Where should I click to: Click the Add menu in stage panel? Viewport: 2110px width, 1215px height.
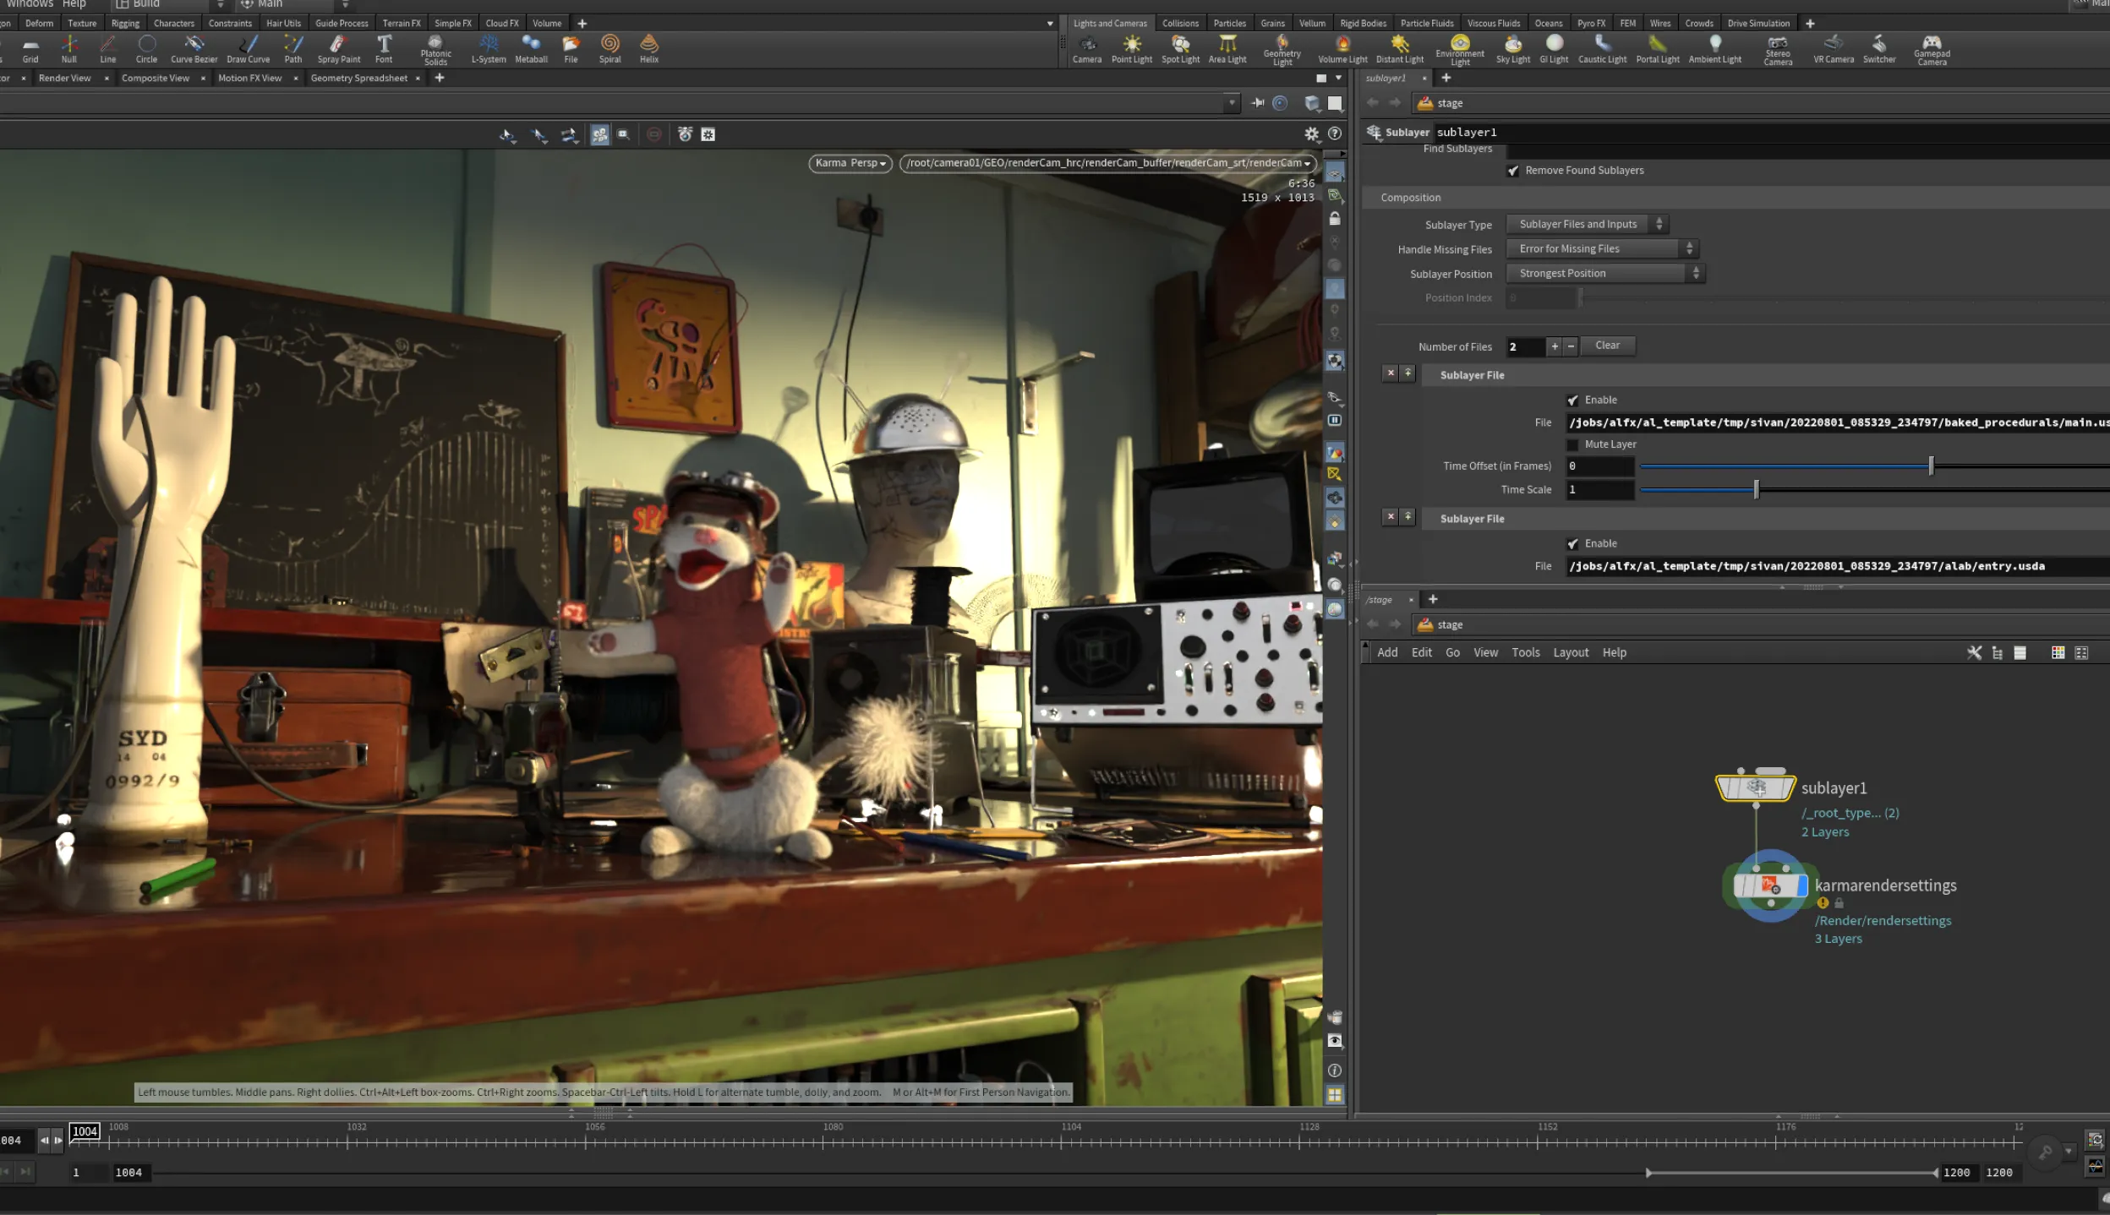pyautogui.click(x=1387, y=651)
